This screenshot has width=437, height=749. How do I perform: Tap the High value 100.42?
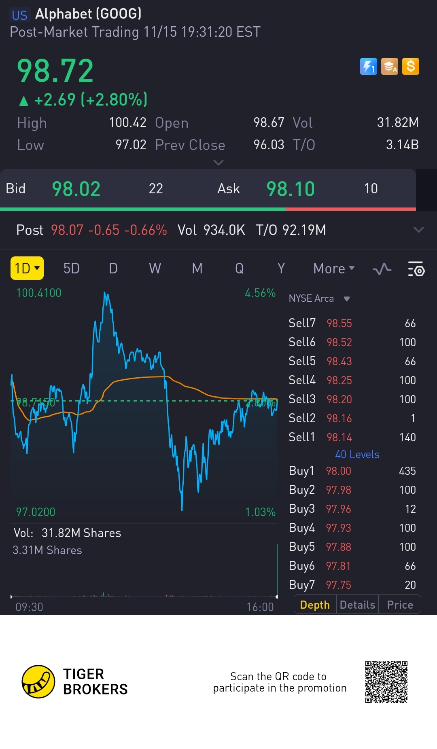tap(127, 123)
